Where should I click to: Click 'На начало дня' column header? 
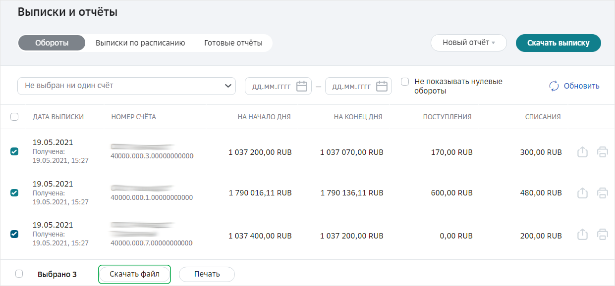(264, 117)
